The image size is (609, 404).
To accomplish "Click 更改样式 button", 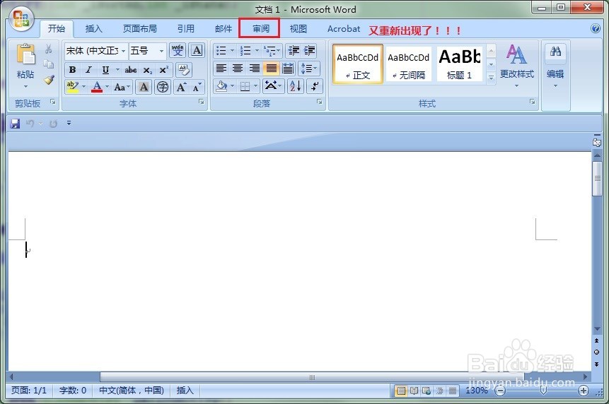I will click(x=516, y=66).
